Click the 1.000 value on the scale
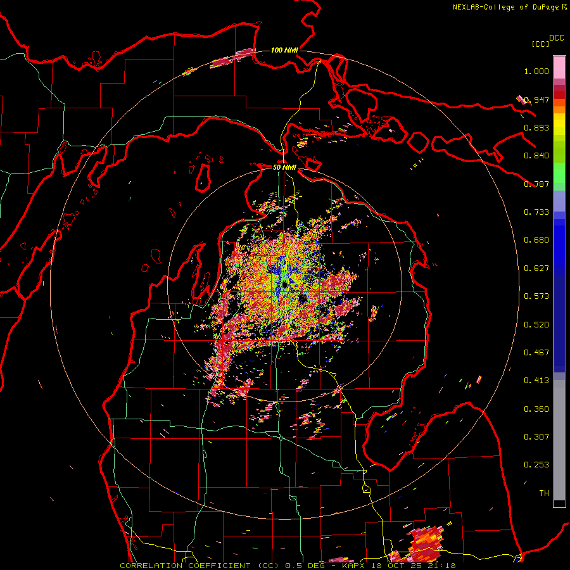 [536, 71]
